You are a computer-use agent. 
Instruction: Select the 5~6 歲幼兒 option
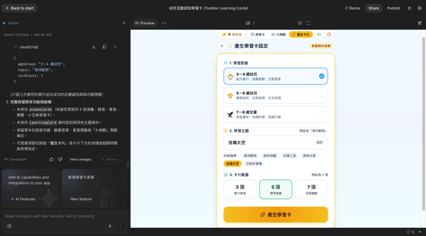(275, 95)
